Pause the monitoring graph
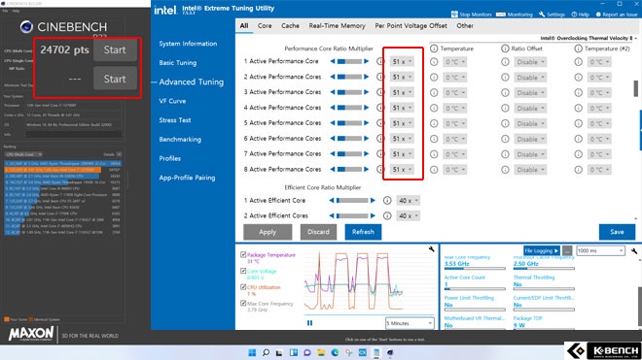The width and height of the screenshot is (642, 360). point(310,323)
